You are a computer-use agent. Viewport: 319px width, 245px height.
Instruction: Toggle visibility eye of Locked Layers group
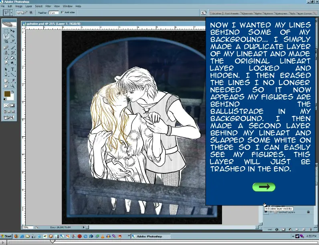[266, 212]
